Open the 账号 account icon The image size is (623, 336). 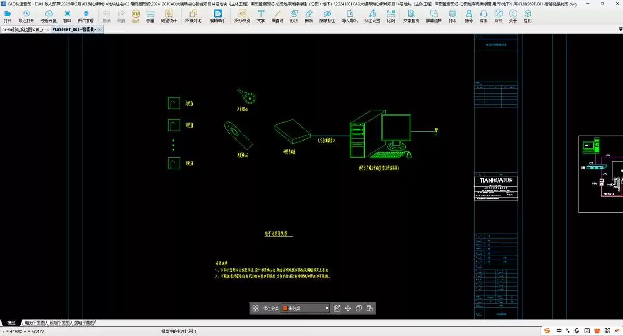coord(469,16)
